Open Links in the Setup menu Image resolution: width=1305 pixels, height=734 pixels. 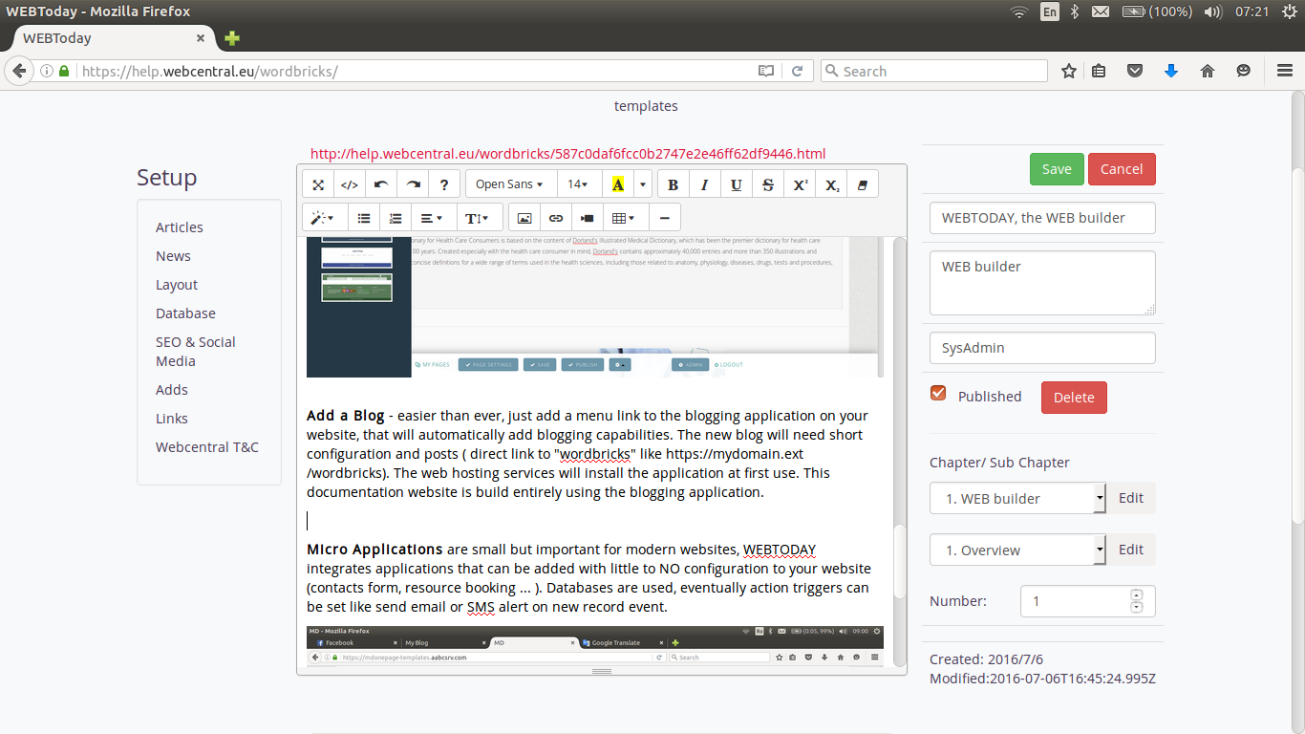(172, 419)
